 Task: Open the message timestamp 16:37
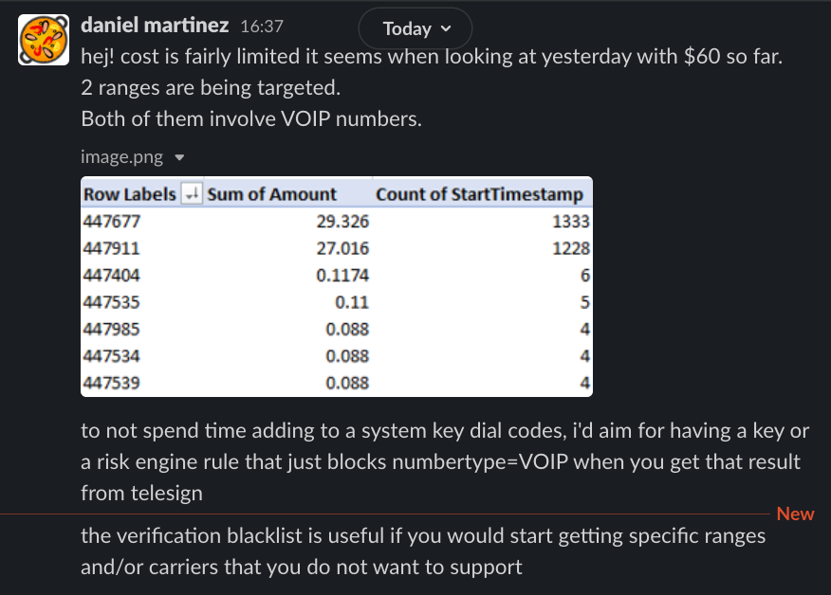pos(260,26)
